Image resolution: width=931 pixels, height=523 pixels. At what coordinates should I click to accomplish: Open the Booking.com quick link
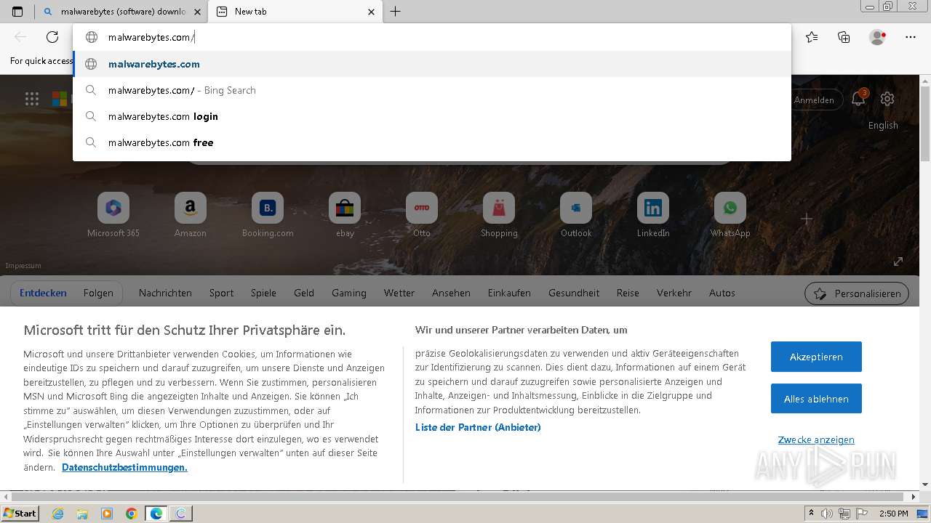(268, 215)
